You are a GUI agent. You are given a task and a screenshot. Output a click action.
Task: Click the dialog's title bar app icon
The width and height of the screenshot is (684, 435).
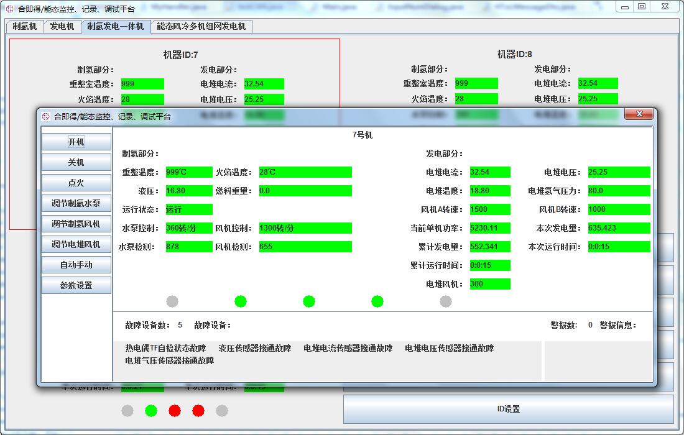click(x=45, y=116)
